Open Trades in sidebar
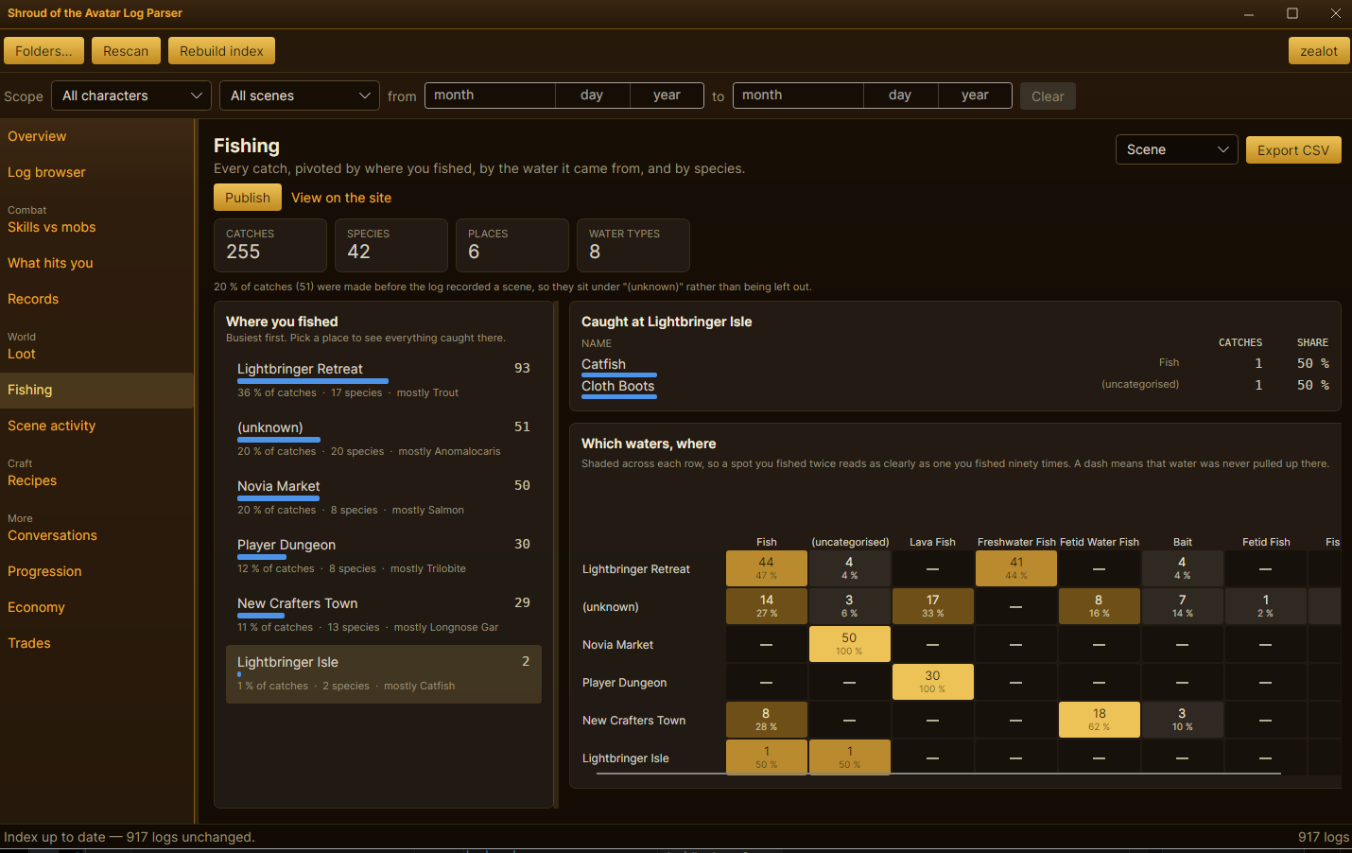The width and height of the screenshot is (1352, 853). coord(96,643)
